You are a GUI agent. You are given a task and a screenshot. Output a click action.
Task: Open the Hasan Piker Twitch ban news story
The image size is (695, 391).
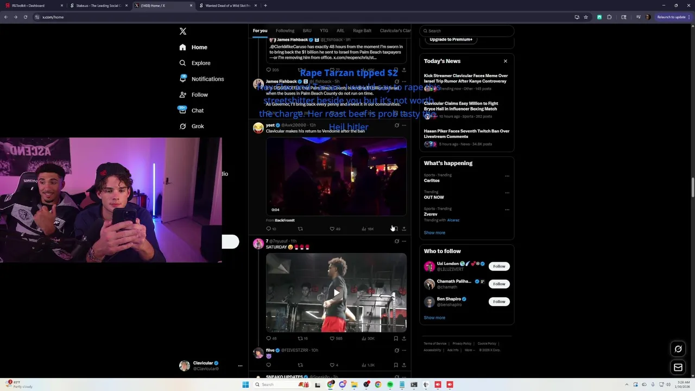tap(466, 138)
